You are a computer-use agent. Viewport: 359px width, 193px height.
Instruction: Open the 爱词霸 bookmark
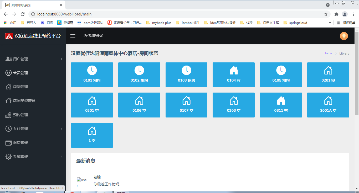pyautogui.click(x=65, y=23)
